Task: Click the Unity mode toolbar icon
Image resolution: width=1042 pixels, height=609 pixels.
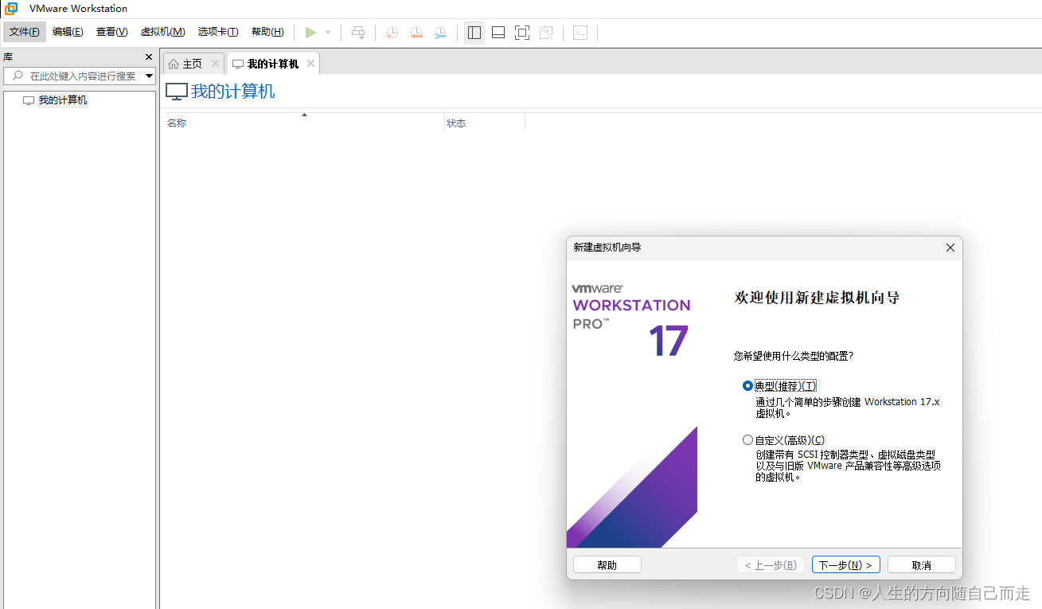Action: [546, 33]
